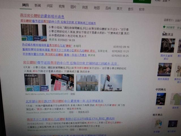The height and width of the screenshot is (136, 181).
Task: Click the 固安英国宫 sidebar image
Action: pyautogui.click(x=165, y=69)
